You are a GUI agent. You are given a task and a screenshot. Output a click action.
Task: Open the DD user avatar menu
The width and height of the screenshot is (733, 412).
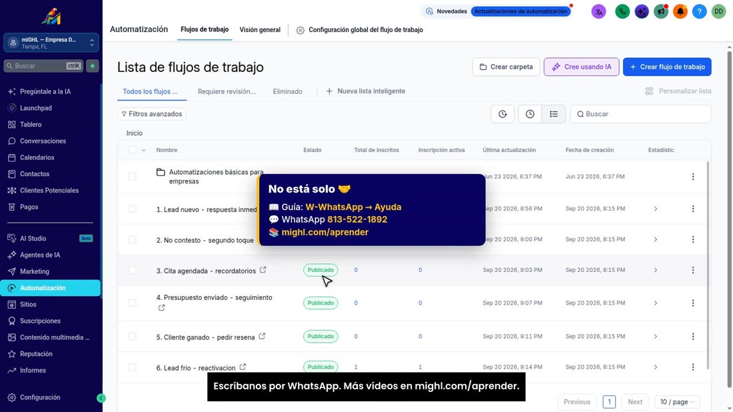click(718, 12)
